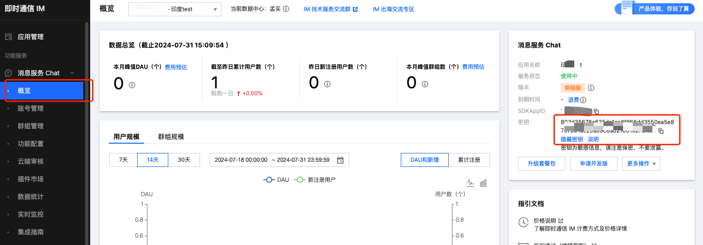The width and height of the screenshot is (703, 245).
Task: Click external-link icon after IM 技术服务交流群
Action: (355, 9)
